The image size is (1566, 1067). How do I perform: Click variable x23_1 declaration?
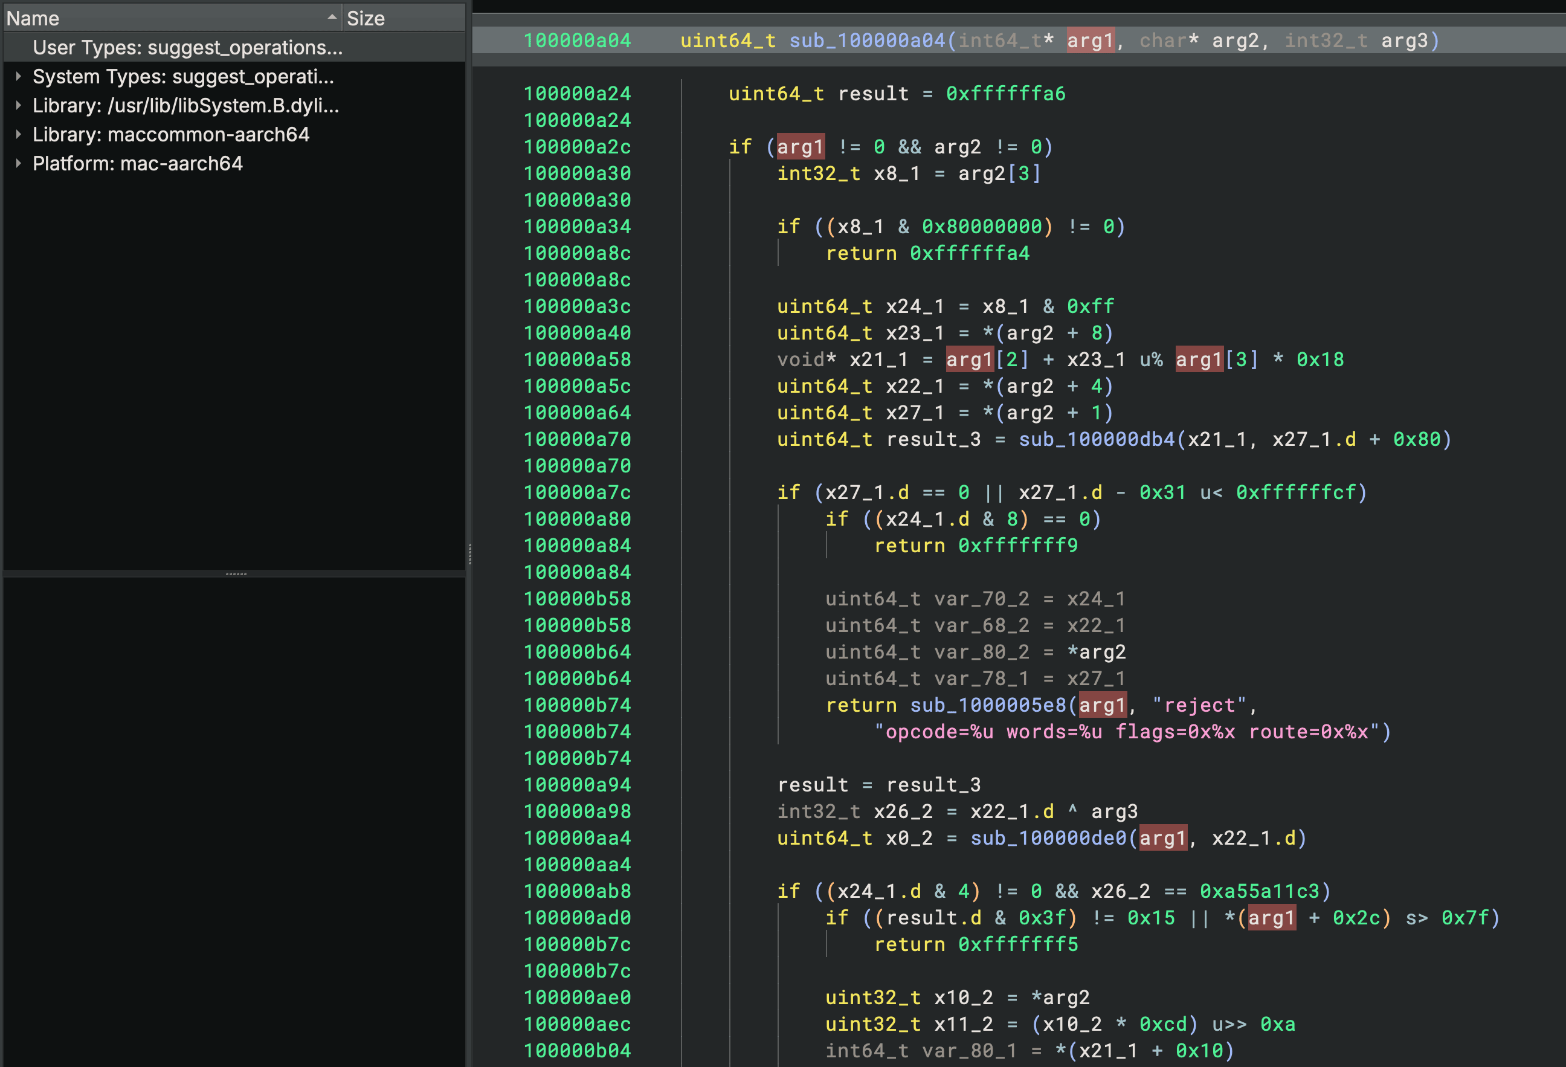click(916, 333)
